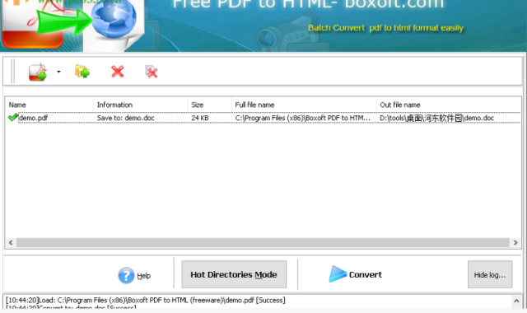This screenshot has width=527, height=313.
Task: Click the 'Load: ...demo.pdf [Success]' log line
Action: pyautogui.click(x=146, y=300)
